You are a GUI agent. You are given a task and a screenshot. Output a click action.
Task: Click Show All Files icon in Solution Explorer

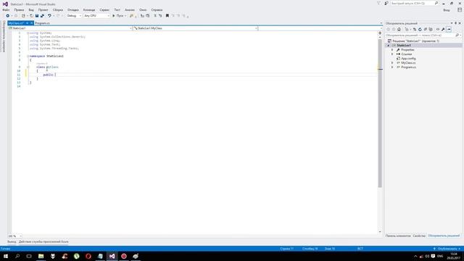click(431, 29)
